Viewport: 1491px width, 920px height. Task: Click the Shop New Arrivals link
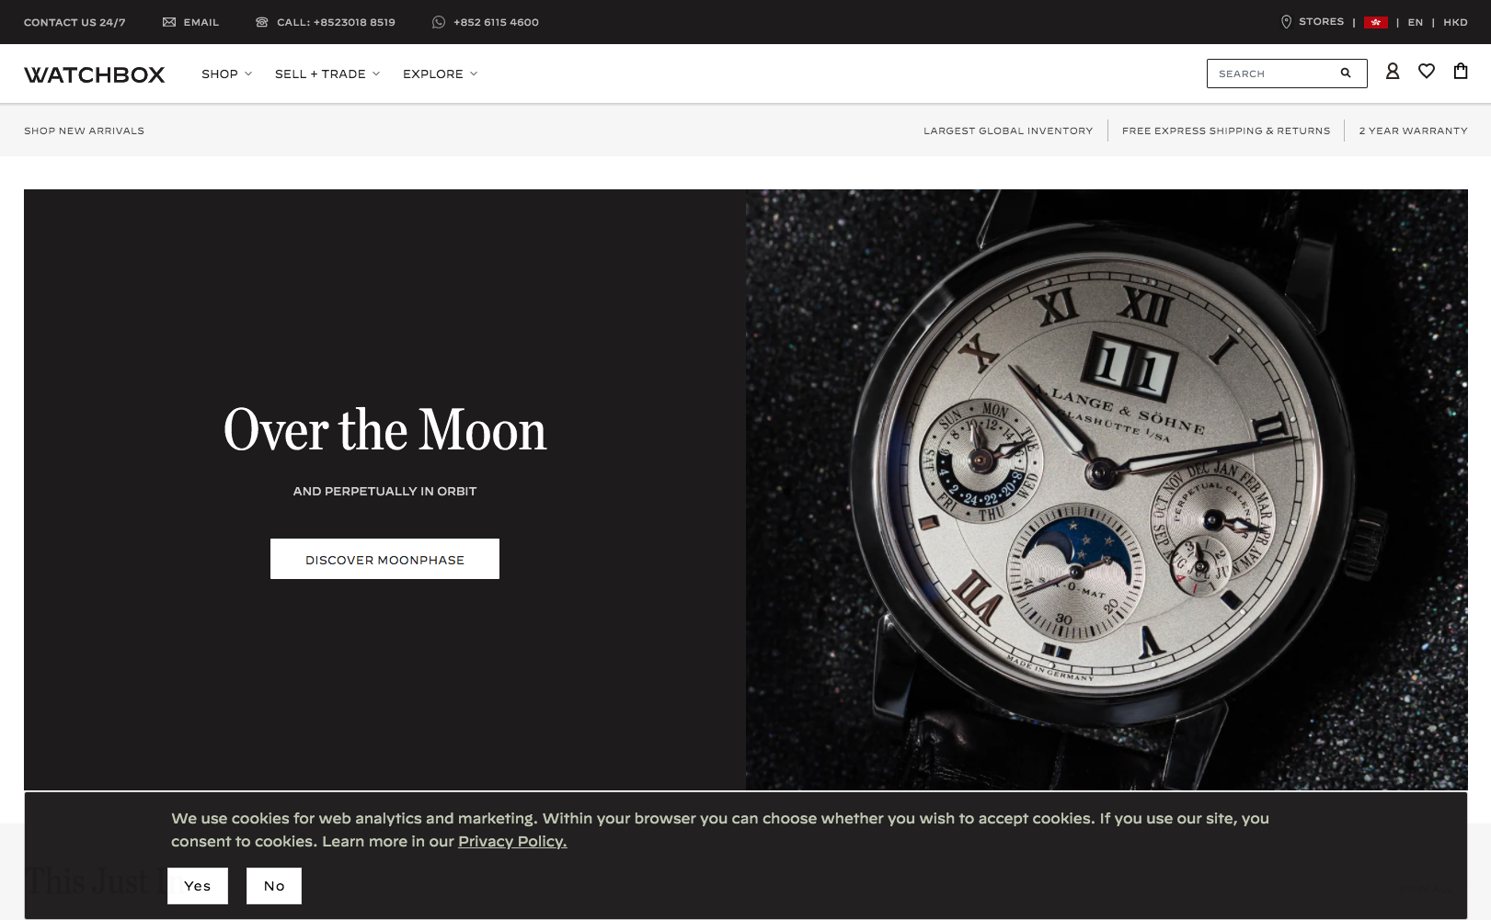(x=84, y=131)
